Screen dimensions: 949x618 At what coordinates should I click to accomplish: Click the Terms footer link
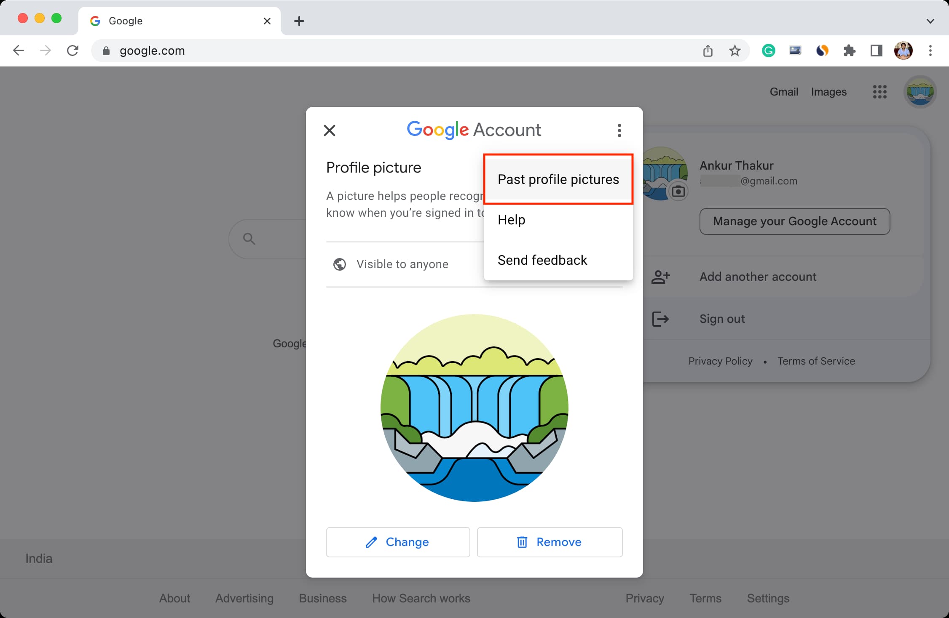pos(705,599)
